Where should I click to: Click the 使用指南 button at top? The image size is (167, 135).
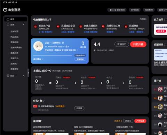(x=135, y=10)
